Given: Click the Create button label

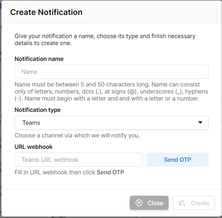Looking at the screenshot, I should [x=200, y=203].
